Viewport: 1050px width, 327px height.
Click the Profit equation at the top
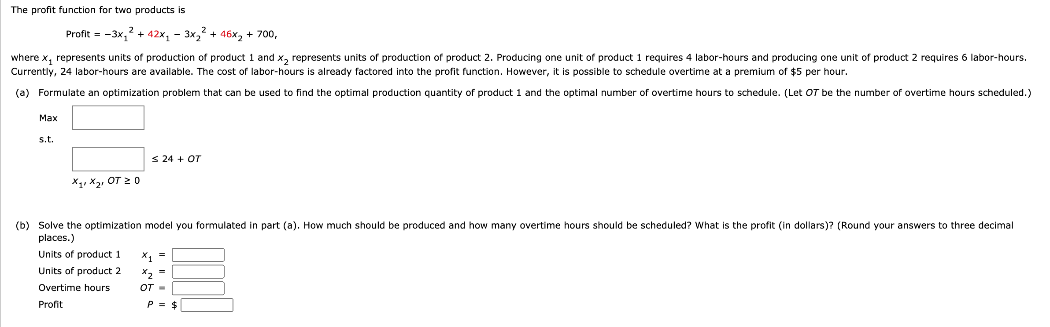click(x=172, y=33)
